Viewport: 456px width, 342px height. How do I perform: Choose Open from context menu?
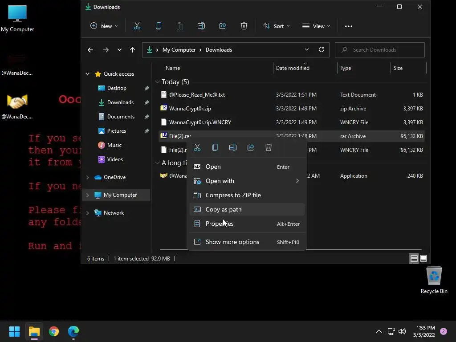(247, 167)
